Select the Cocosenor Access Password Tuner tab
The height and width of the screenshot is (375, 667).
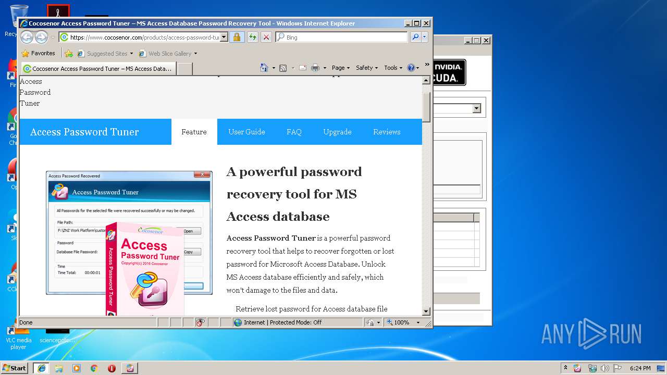pos(98,68)
